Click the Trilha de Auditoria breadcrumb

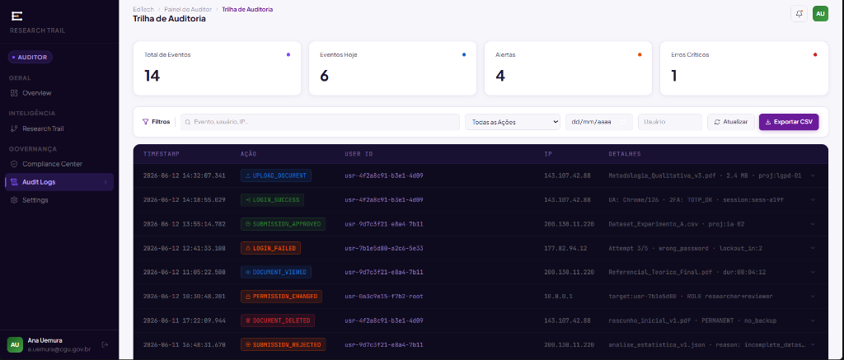[x=247, y=9]
